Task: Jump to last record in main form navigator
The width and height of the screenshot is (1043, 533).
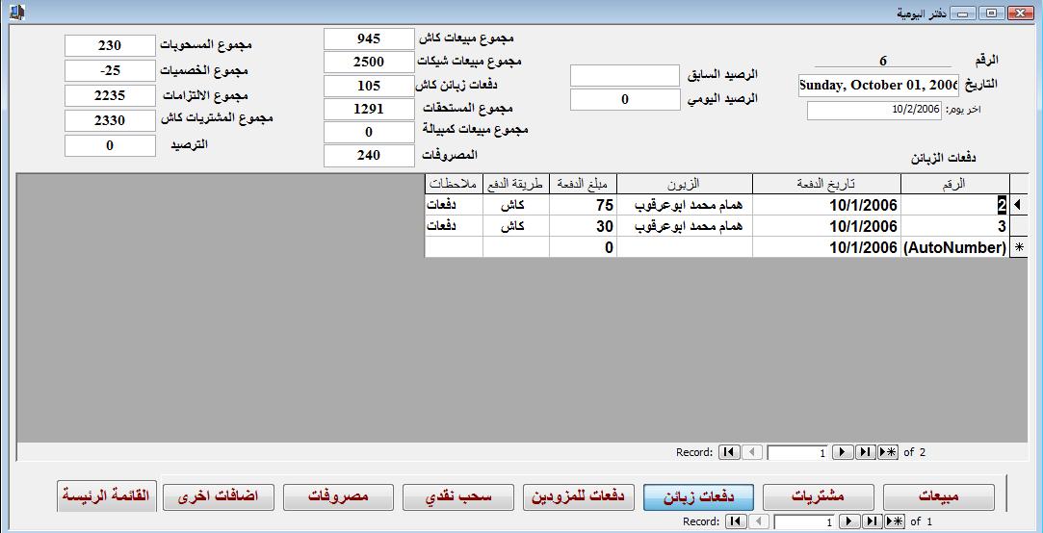Action: 872,521
